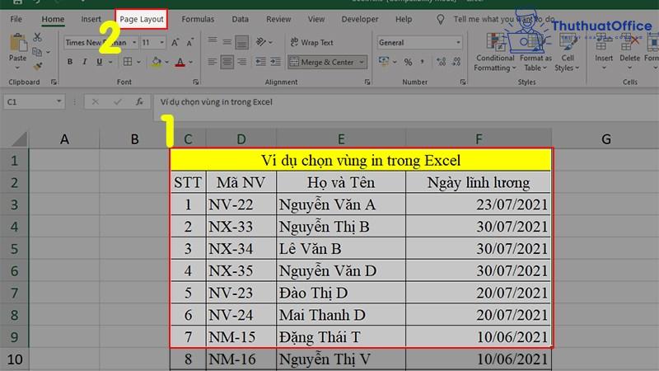
Task: Open Alignment dialog launcher
Action: (x=367, y=82)
